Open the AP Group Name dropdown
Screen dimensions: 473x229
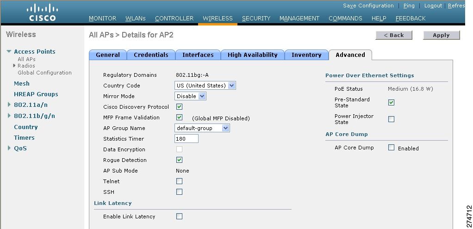(x=202, y=128)
